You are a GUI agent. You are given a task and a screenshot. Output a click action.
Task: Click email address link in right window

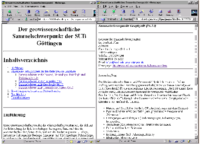125,62
